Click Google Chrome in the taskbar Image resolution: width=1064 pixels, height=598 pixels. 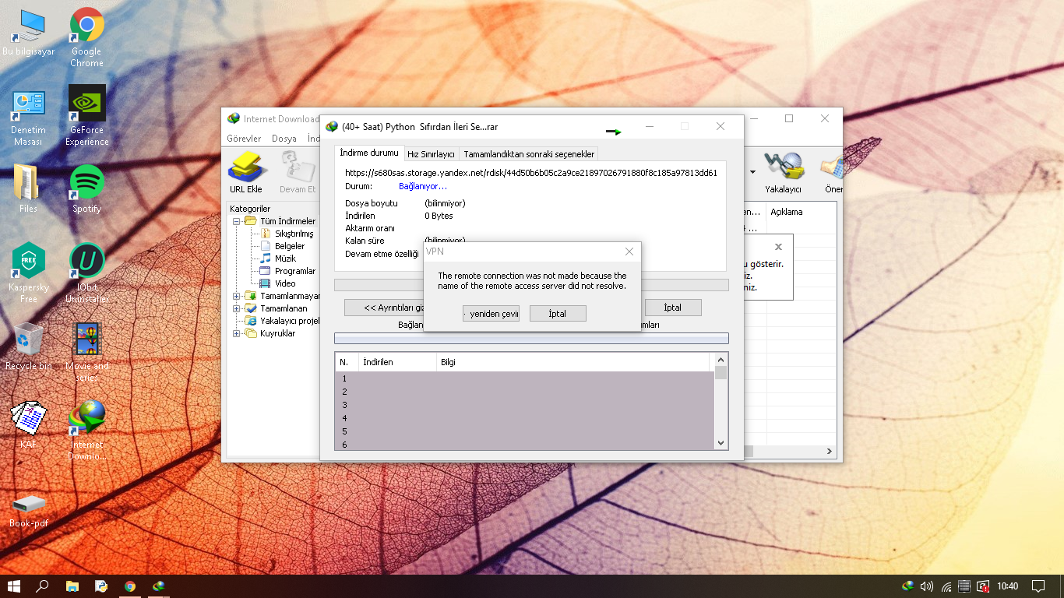130,586
